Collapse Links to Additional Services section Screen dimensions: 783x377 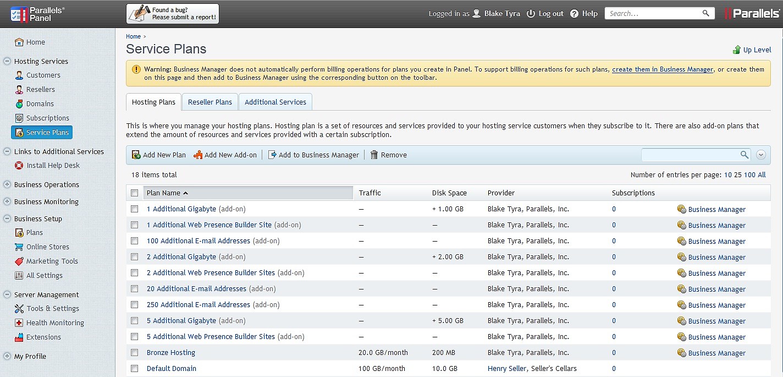(x=7, y=151)
